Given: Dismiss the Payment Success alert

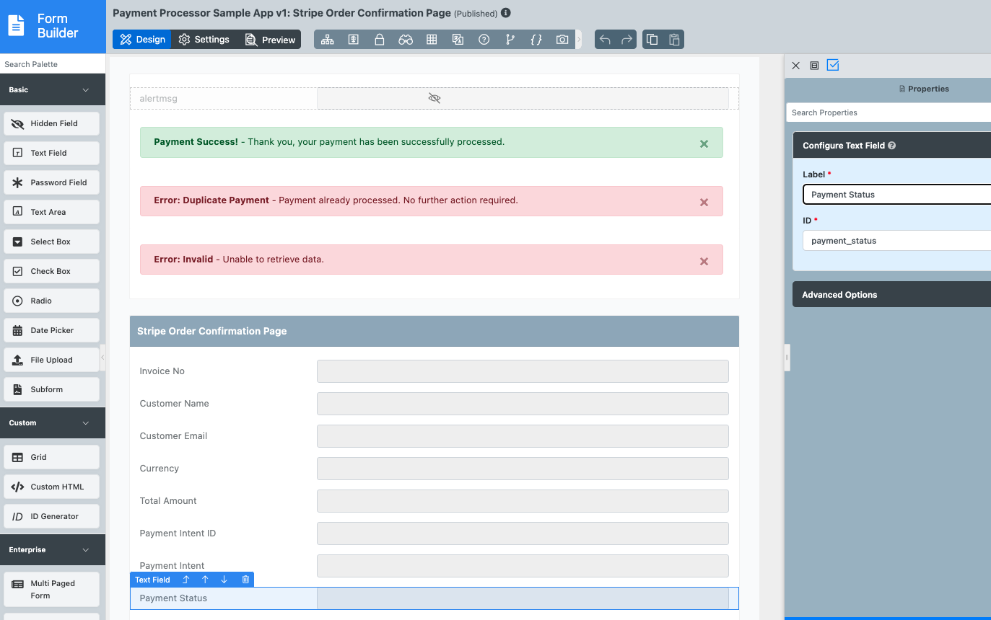Looking at the screenshot, I should point(704,144).
